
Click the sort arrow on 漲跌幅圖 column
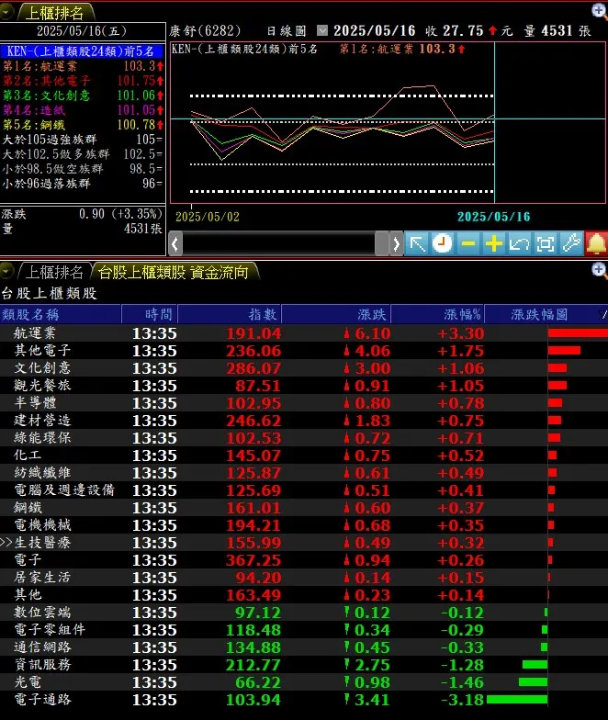coord(602,314)
